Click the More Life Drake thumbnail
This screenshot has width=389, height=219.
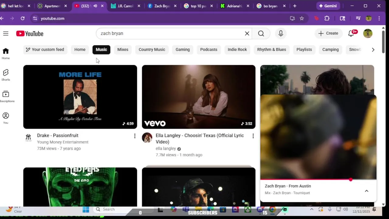pos(80,97)
